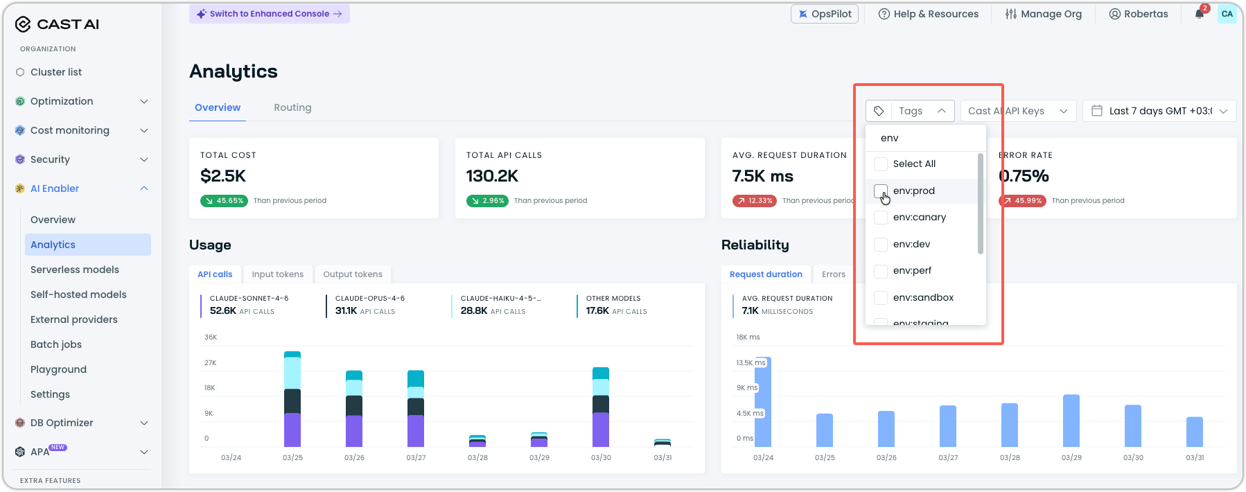Click the Optimization sidebar icon
Image resolution: width=1246 pixels, height=492 pixels.
click(20, 101)
